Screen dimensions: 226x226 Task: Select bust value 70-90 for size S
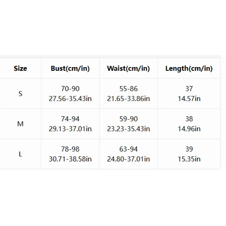click(70, 89)
